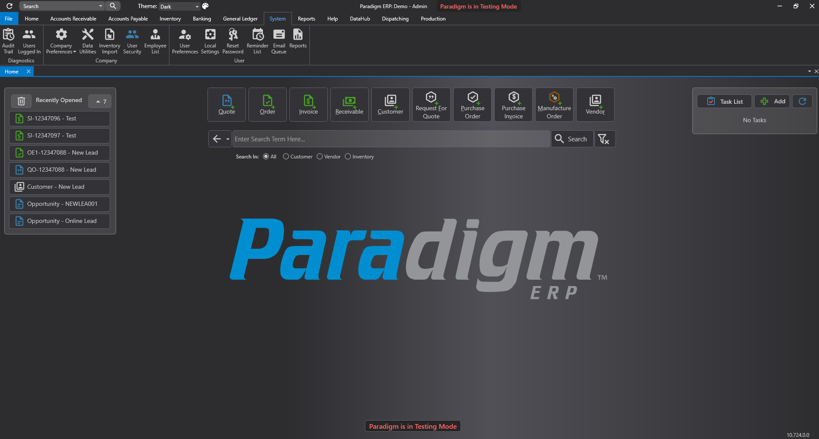The image size is (819, 439).
Task: Create a Request For Quote
Action: click(431, 105)
